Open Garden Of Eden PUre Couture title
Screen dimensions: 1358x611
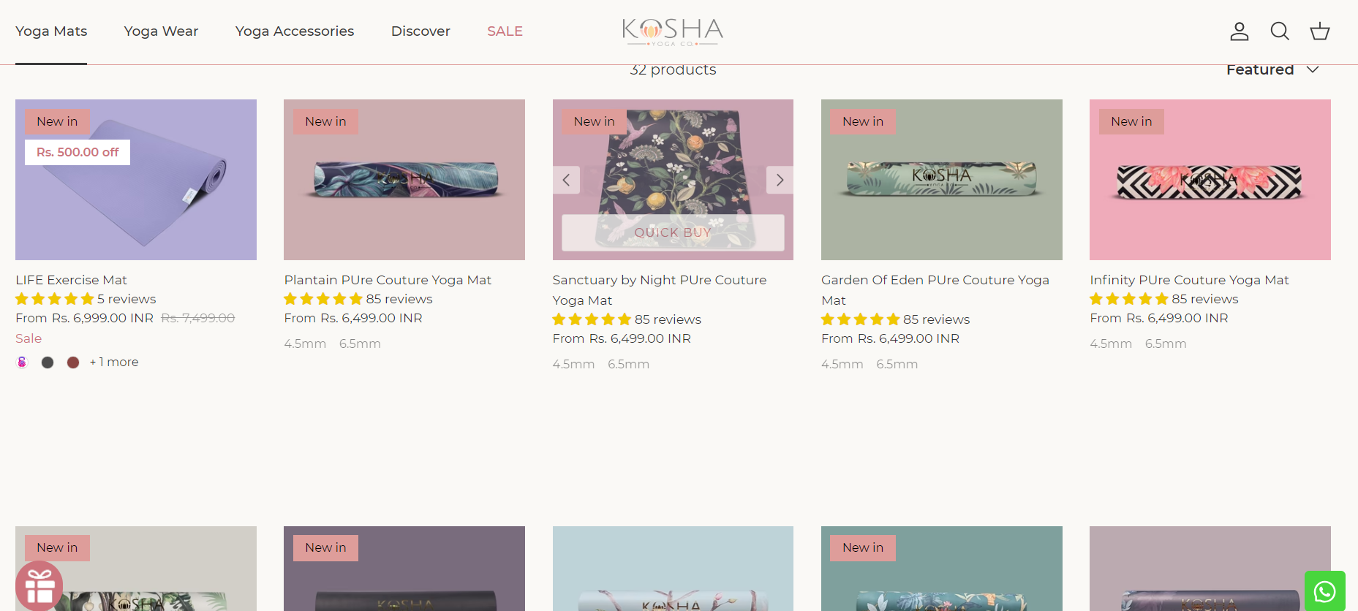coord(935,290)
